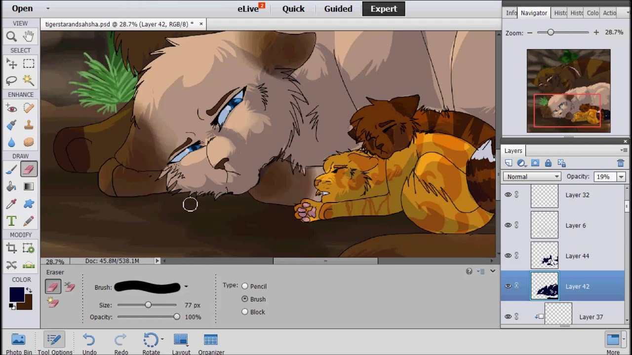Hide Layer 37 with its eye icon
This screenshot has width=632, height=355.
click(508, 317)
